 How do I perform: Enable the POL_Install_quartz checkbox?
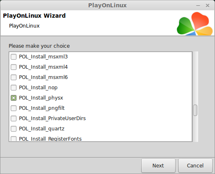[14, 129]
